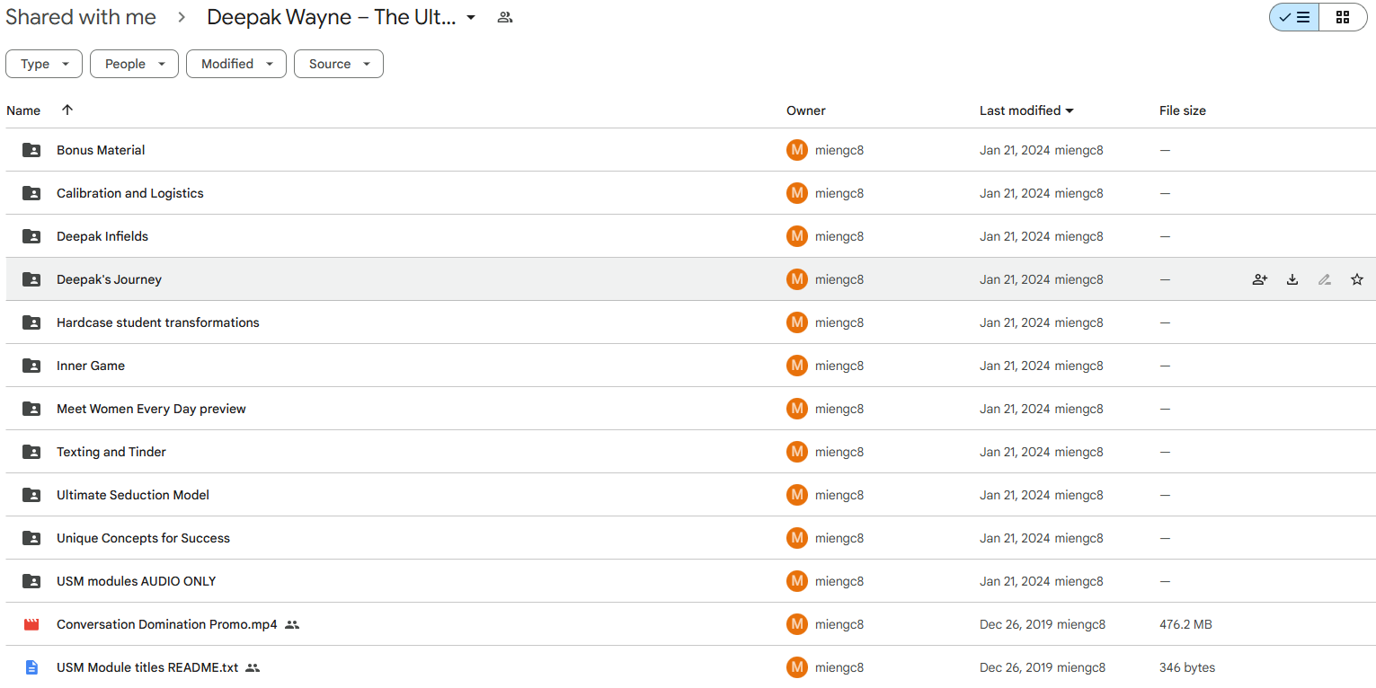
Task: Open the Deepak Wayne folder title dropdown menu
Action: pyautogui.click(x=471, y=18)
